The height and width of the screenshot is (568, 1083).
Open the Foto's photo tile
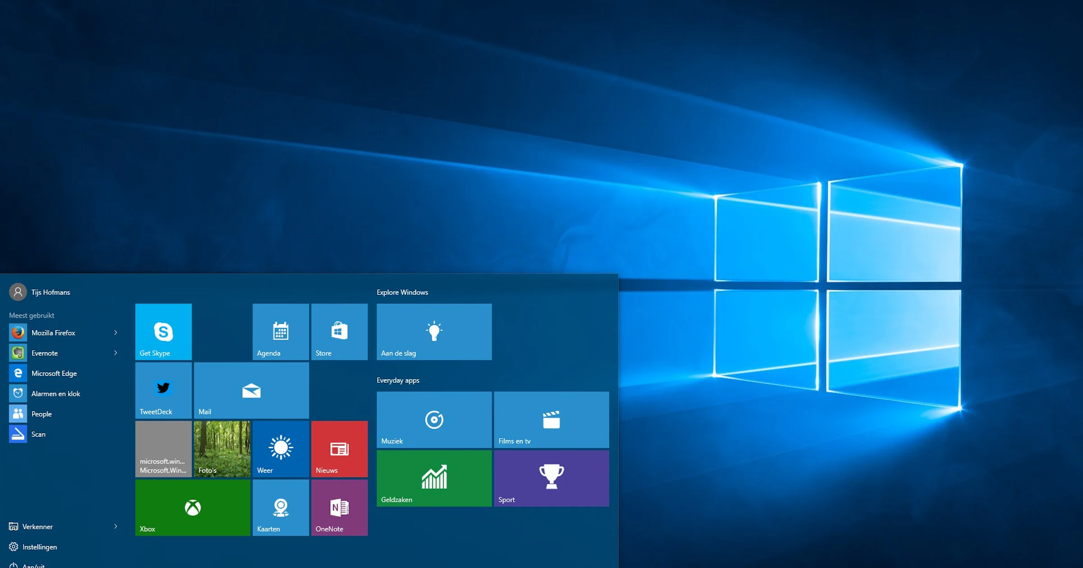pyautogui.click(x=222, y=449)
